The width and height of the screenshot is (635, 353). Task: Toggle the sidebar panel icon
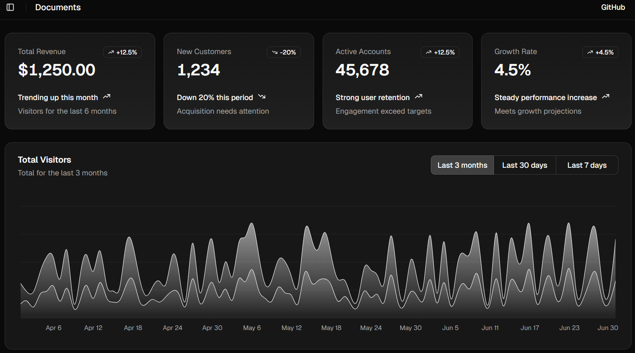pos(10,7)
